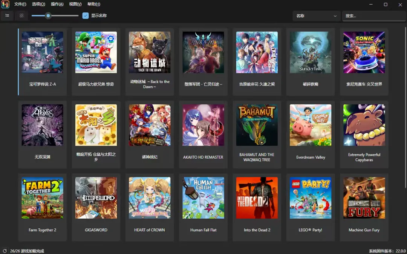Select Extremely Powerful Capybaras cover

(x=364, y=125)
